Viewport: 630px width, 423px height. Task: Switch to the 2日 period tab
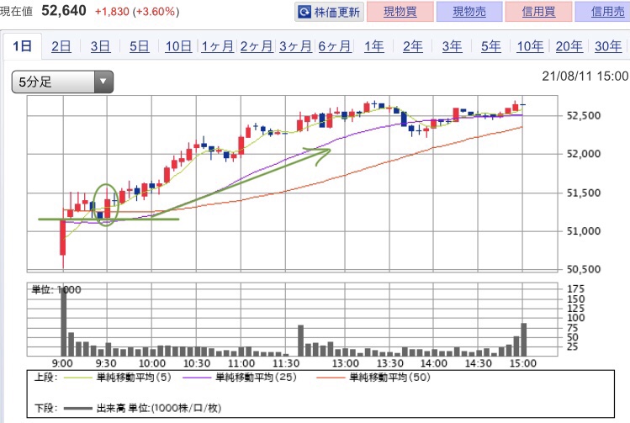point(61,46)
